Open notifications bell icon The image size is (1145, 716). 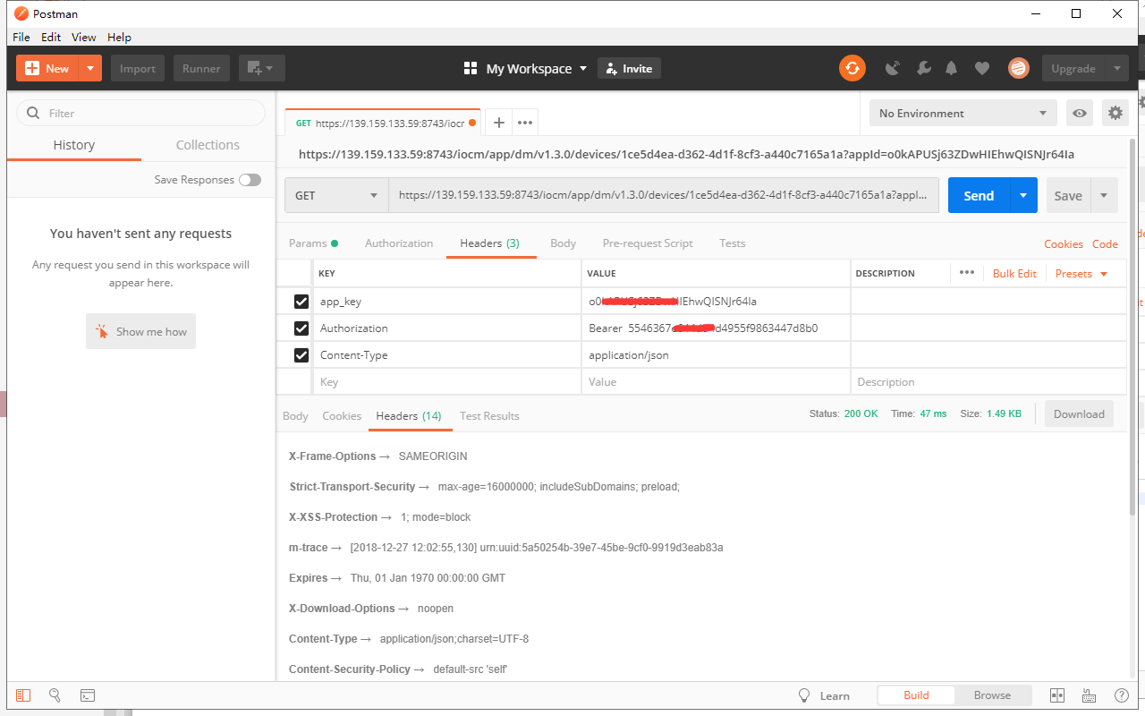click(952, 68)
